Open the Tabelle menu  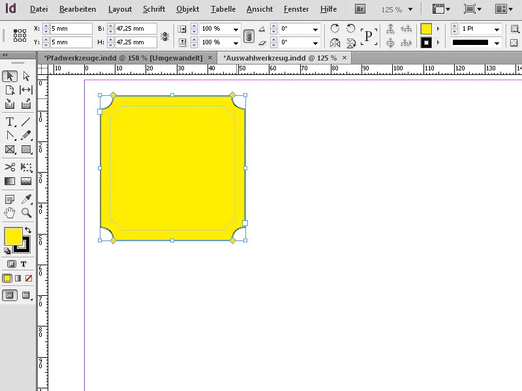(x=223, y=9)
